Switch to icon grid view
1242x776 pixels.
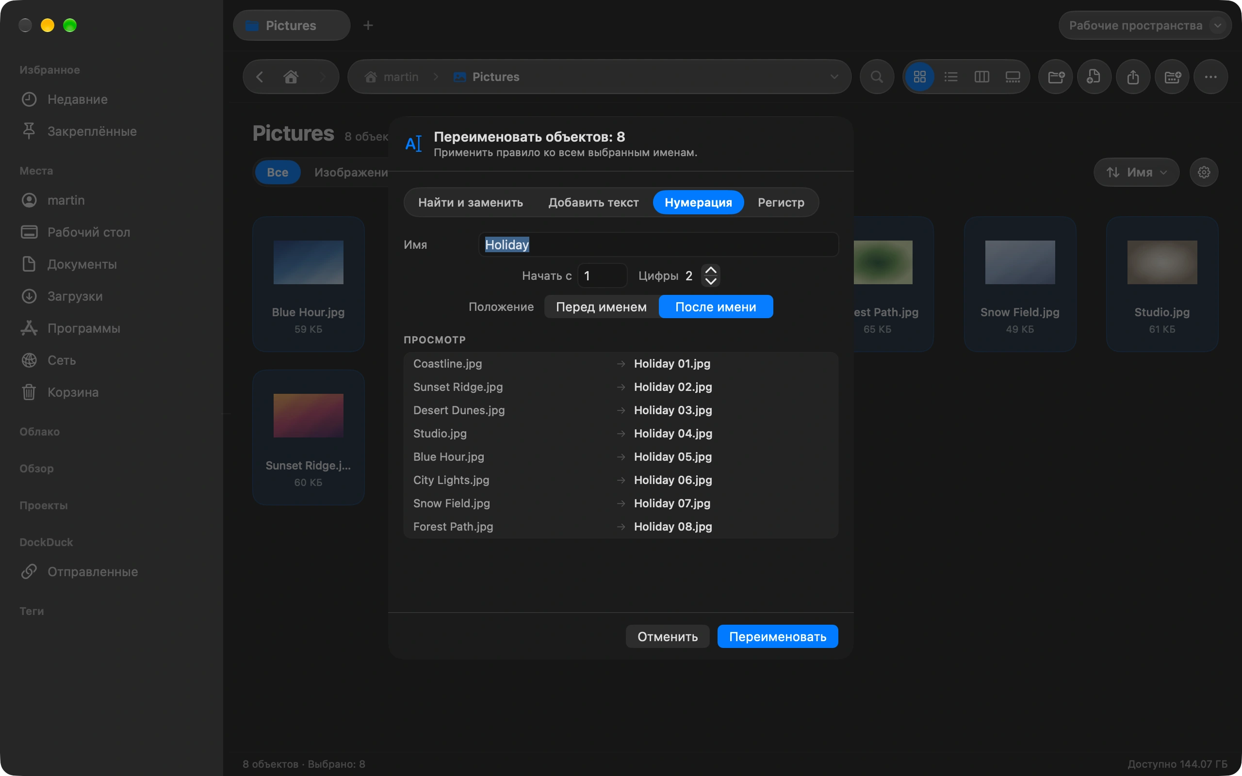(919, 77)
